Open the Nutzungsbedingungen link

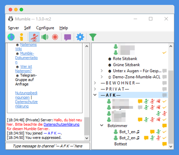click(26, 95)
